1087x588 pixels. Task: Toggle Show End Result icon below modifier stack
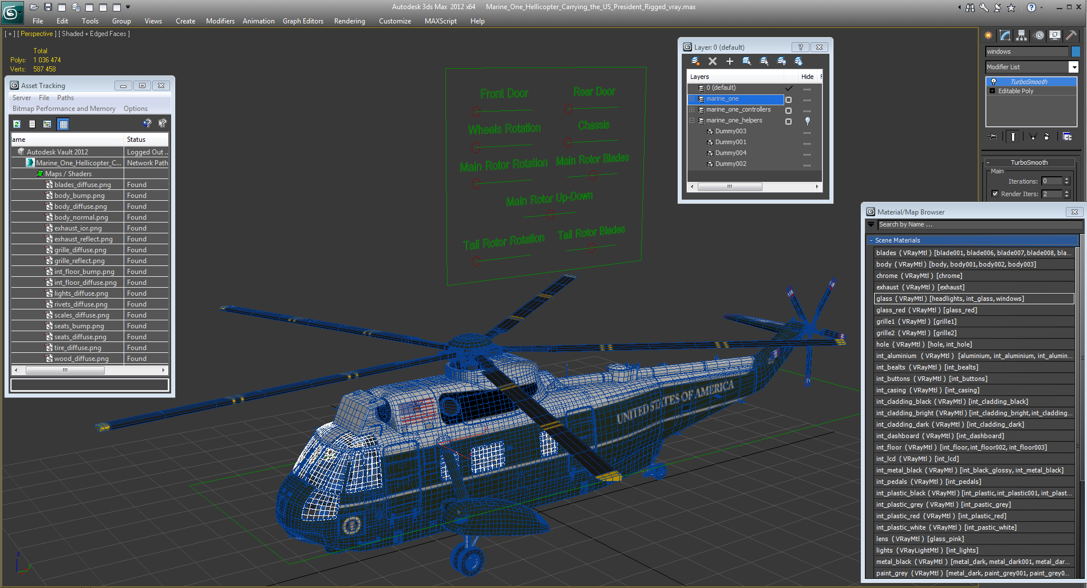click(1013, 137)
